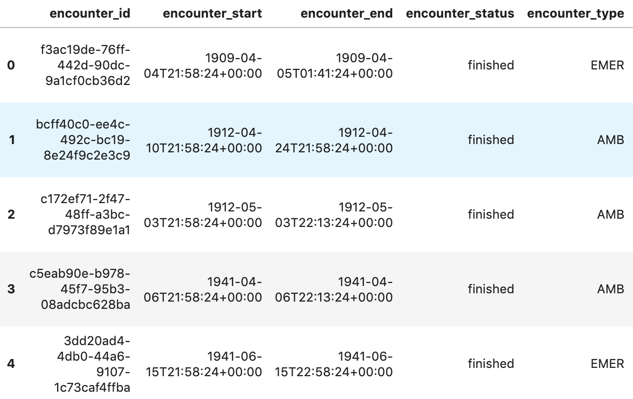The width and height of the screenshot is (633, 399).
Task: Select row index 0
Action: [11, 65]
